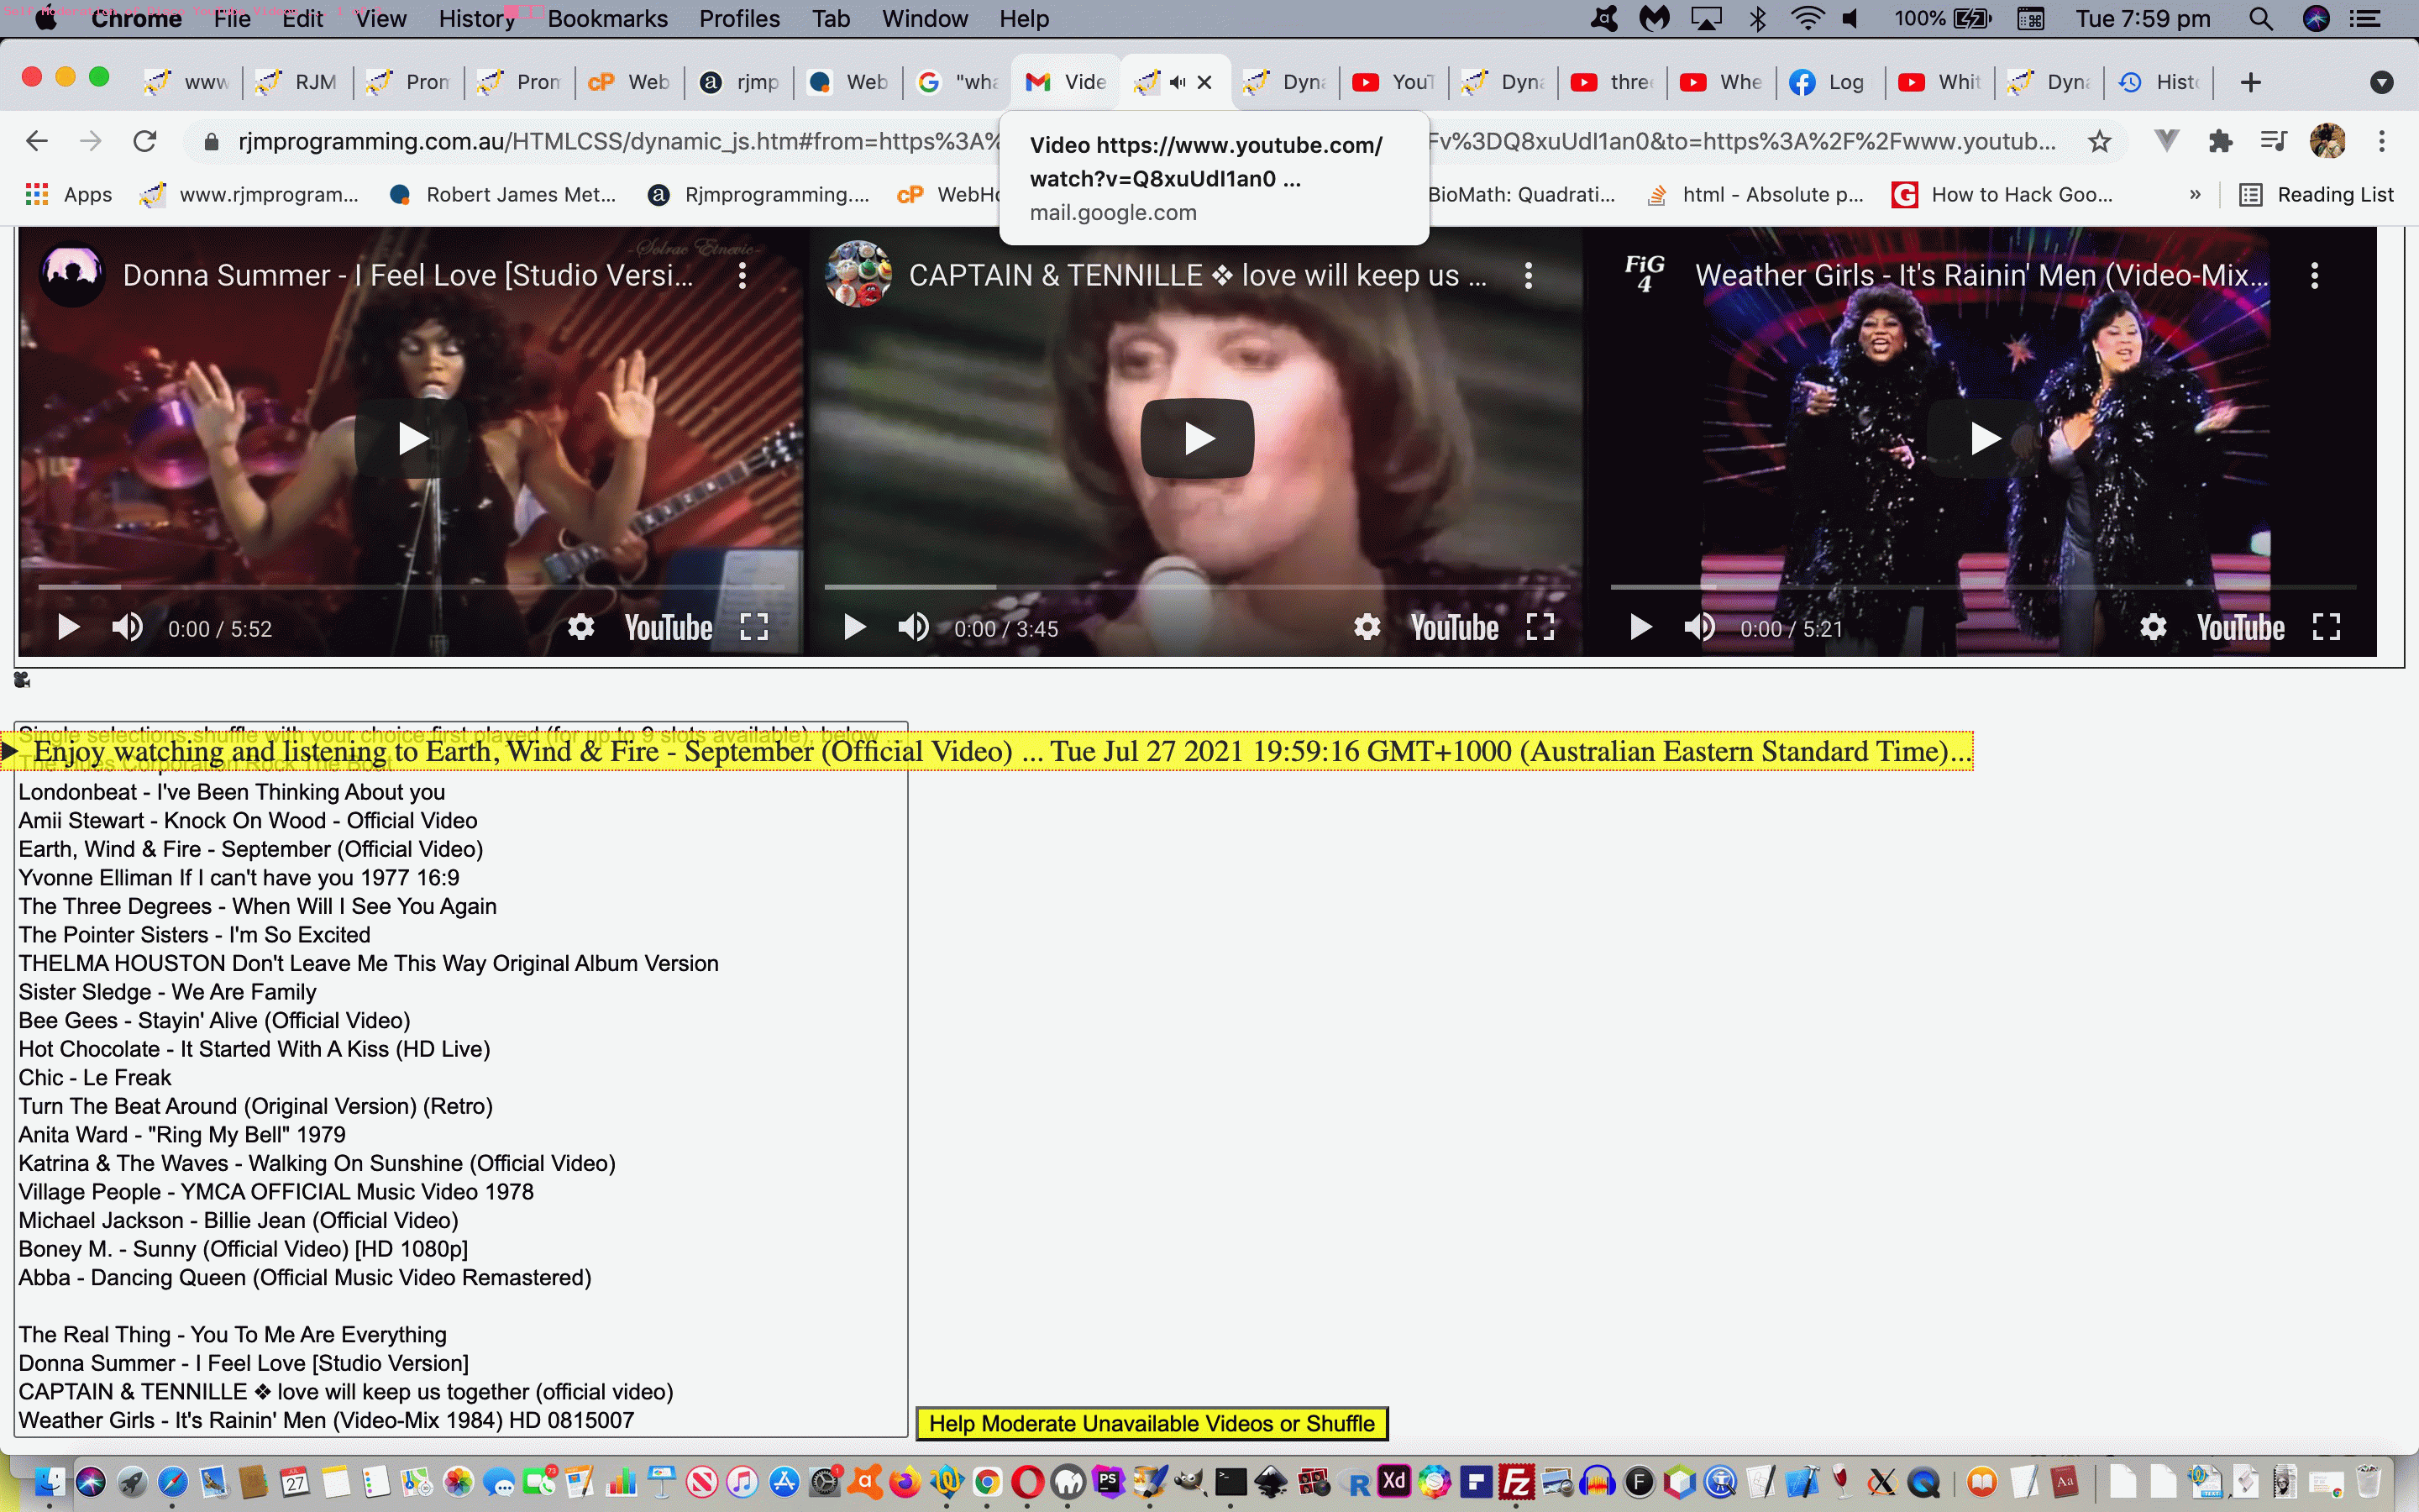2419x1512 pixels.
Task: Play the Donna Summer video with center play button
Action: click(x=412, y=438)
